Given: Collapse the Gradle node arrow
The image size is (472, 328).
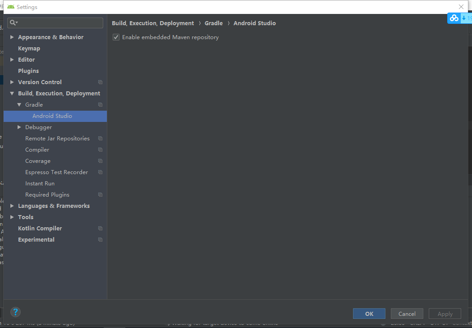Looking at the screenshot, I should pos(19,104).
